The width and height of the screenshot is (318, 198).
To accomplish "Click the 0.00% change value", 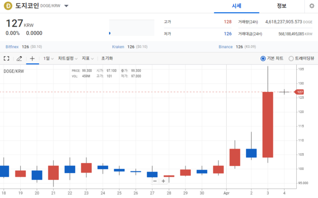I will 13,33.
